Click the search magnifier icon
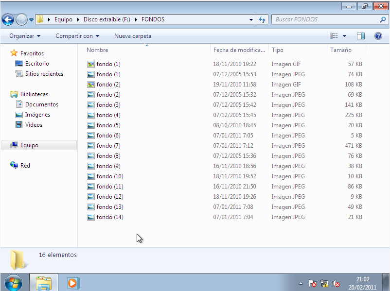390x291 pixels. [x=382, y=20]
